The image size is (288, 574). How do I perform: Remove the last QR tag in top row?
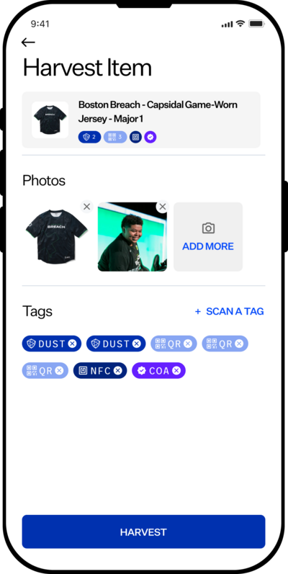(239, 344)
